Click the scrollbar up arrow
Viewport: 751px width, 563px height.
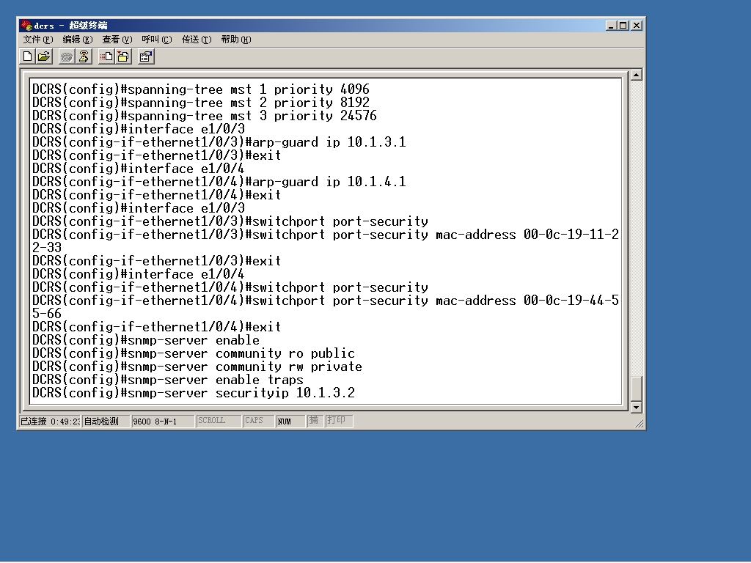tap(636, 76)
